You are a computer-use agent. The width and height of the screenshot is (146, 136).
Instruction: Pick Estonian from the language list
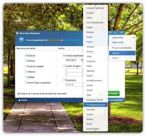coord(95,32)
